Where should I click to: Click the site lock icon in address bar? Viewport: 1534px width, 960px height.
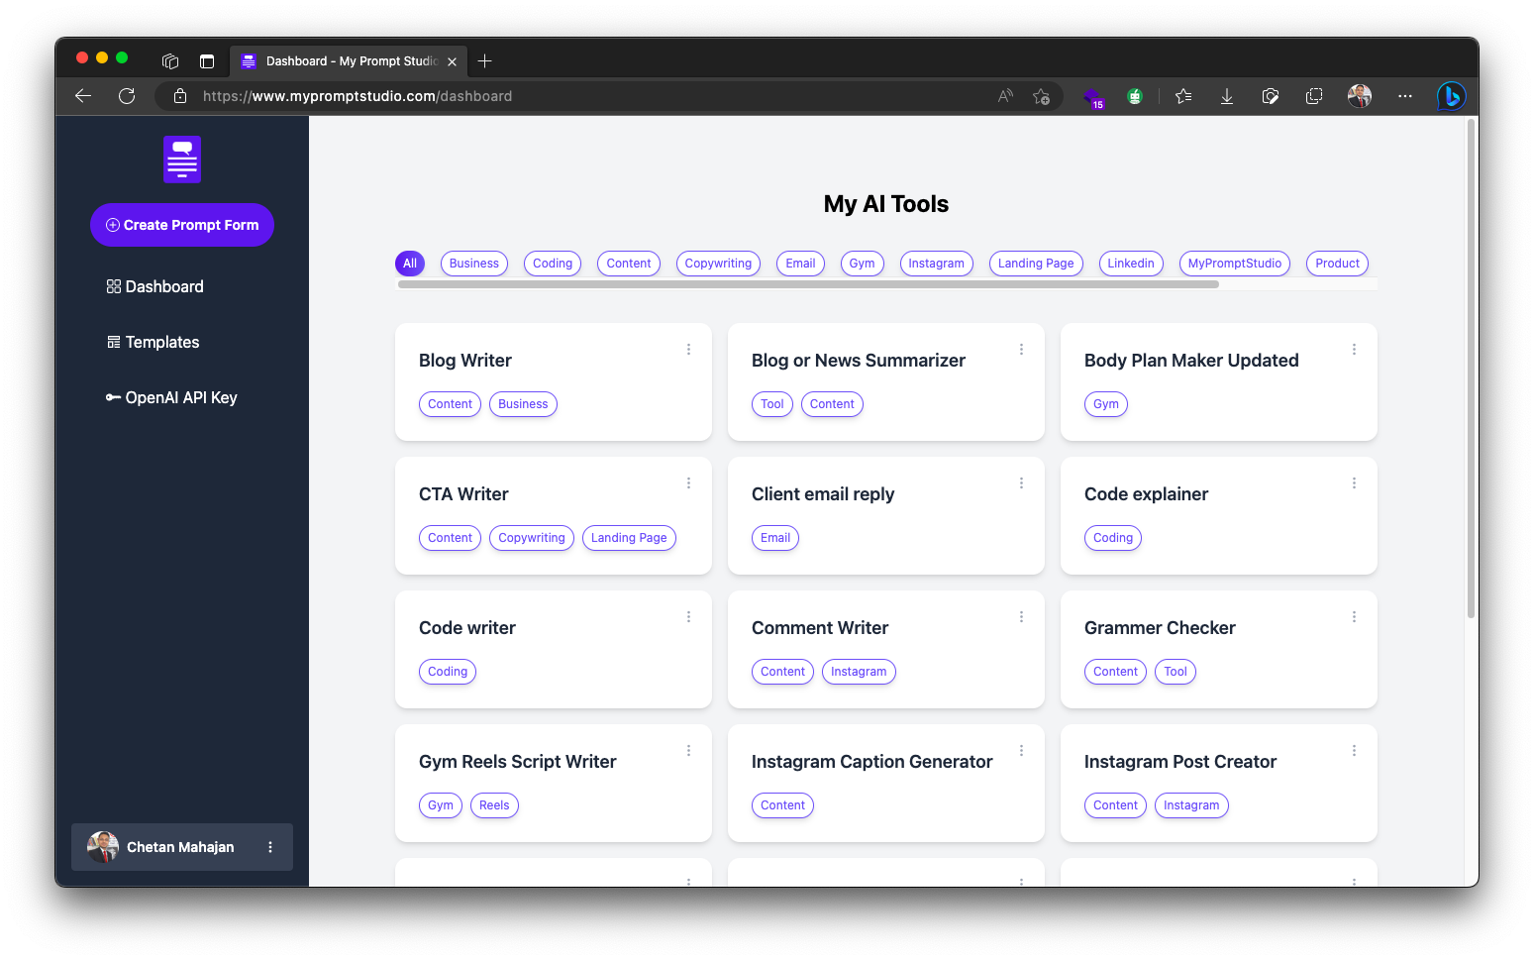point(180,96)
